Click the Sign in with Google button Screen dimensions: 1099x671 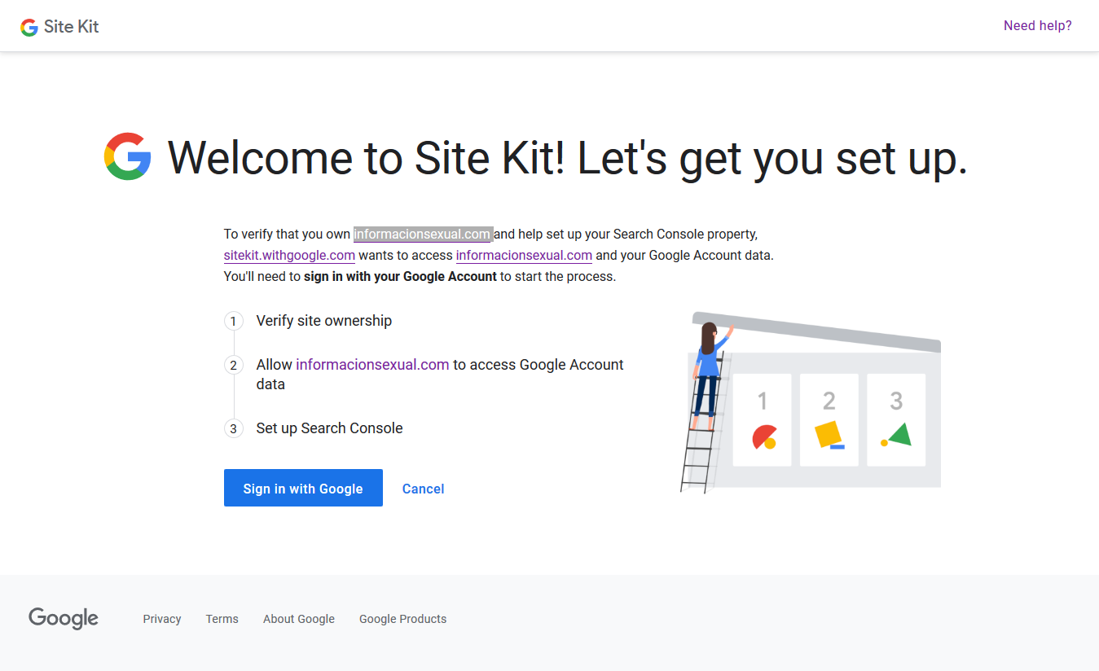(303, 488)
